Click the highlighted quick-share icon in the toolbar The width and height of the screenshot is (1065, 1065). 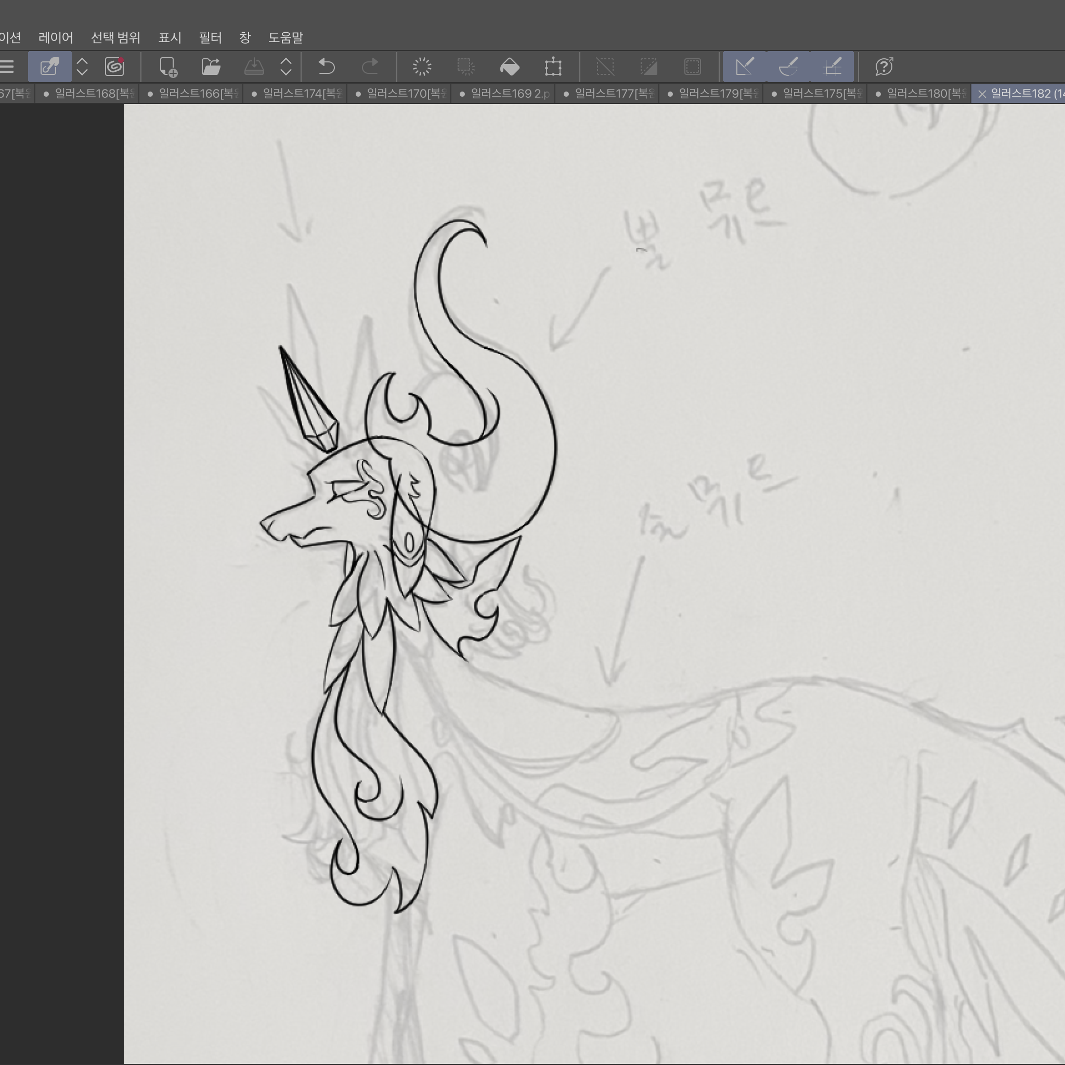tap(49, 67)
